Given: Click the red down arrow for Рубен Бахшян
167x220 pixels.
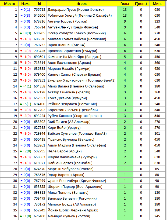Looking at the screenshot, I should 21,116.
